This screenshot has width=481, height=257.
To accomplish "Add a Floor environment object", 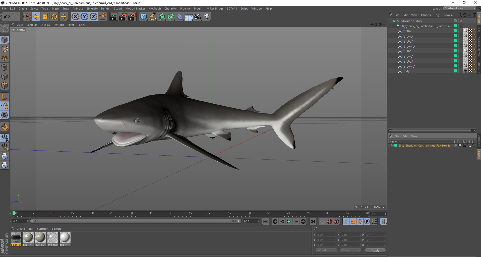I will [189, 17].
